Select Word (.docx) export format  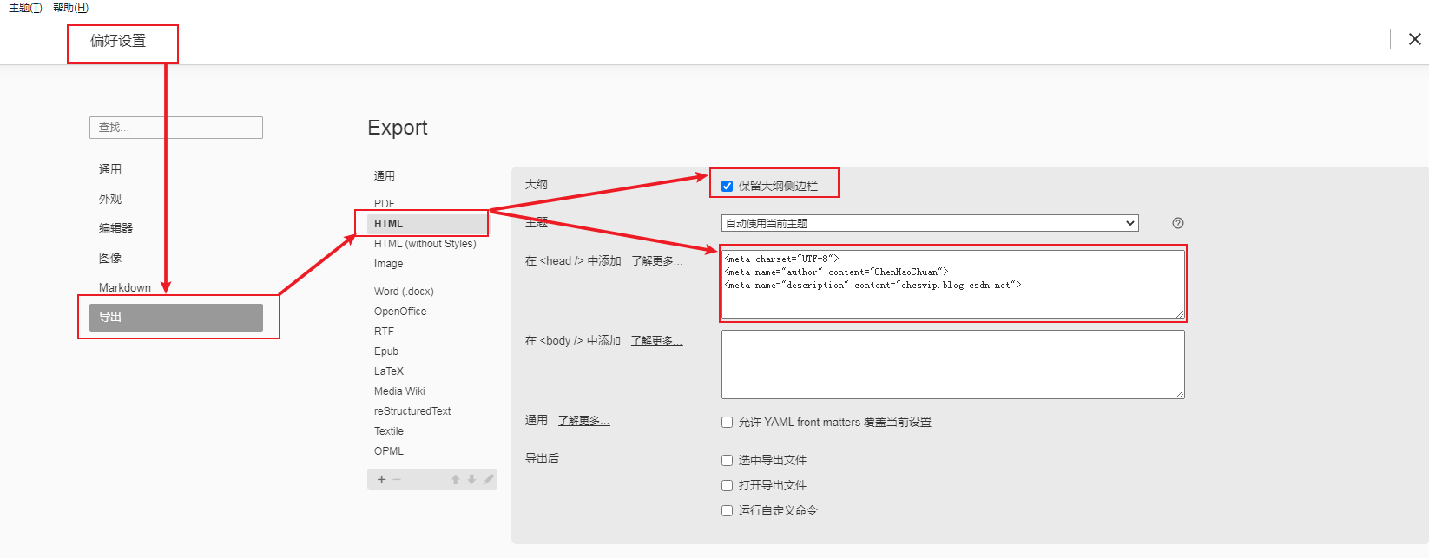pyautogui.click(x=404, y=292)
